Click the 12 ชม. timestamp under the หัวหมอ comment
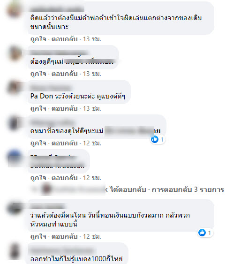 pyautogui.click(x=92, y=236)
